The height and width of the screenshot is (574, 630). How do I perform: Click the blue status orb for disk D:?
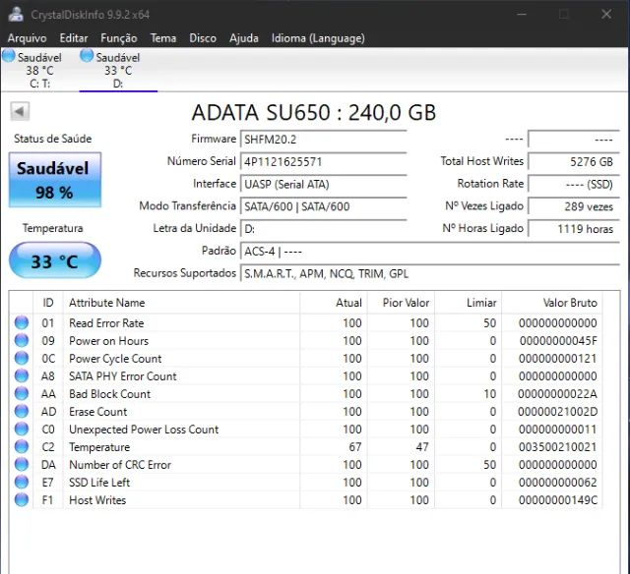(x=87, y=56)
